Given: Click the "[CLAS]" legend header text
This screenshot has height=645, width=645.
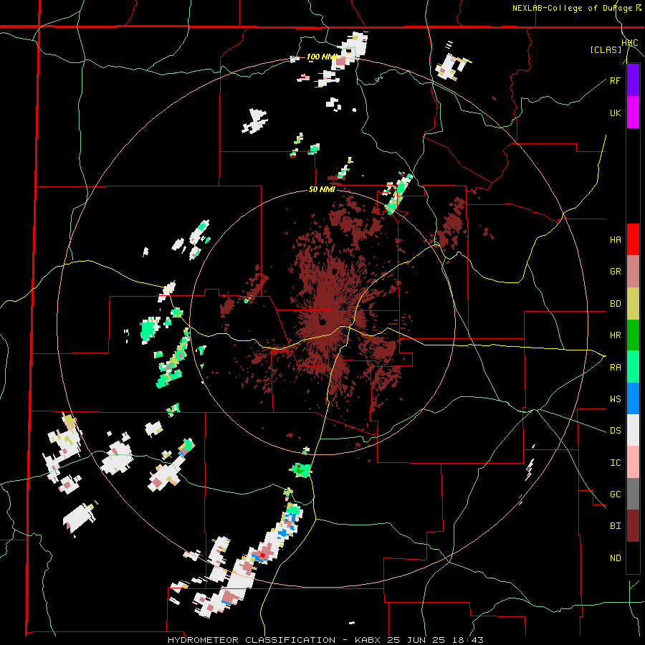Looking at the screenshot, I should point(606,50).
